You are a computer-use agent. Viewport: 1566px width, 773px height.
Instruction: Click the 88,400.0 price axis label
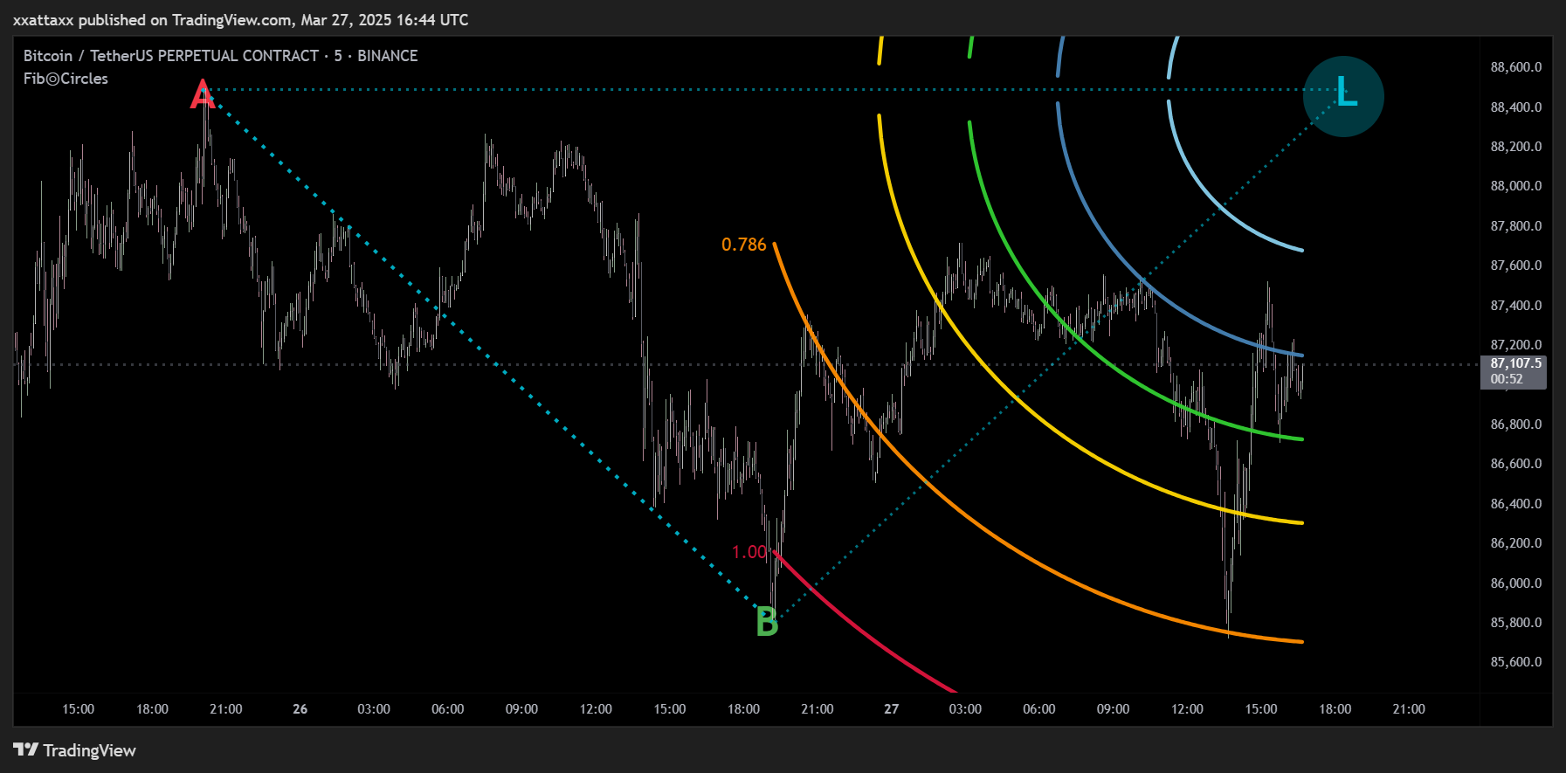click(x=1516, y=107)
